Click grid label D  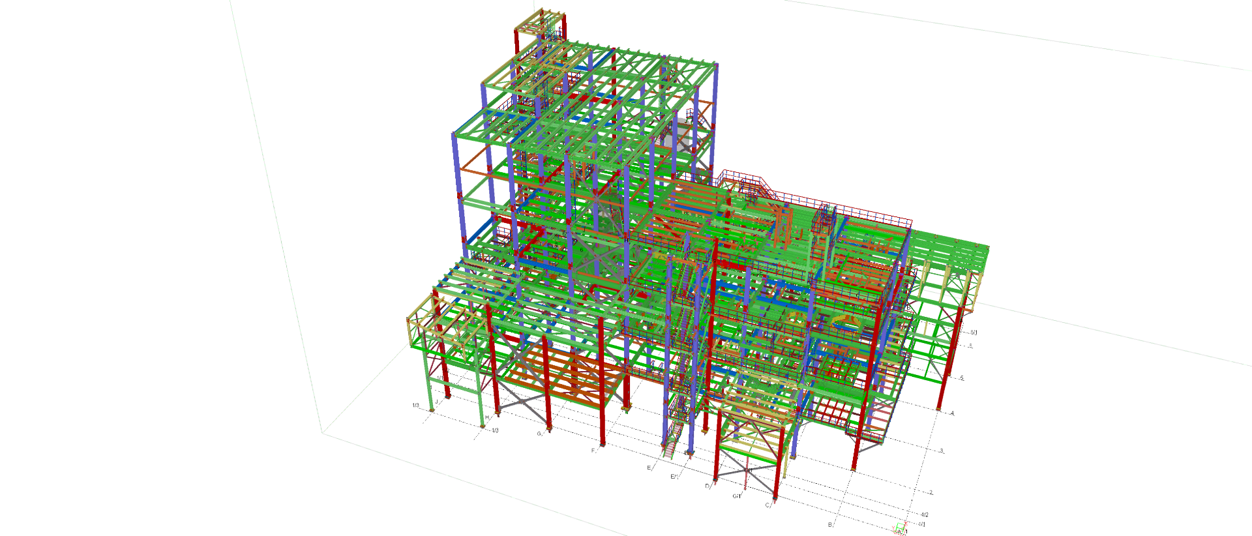(x=707, y=486)
